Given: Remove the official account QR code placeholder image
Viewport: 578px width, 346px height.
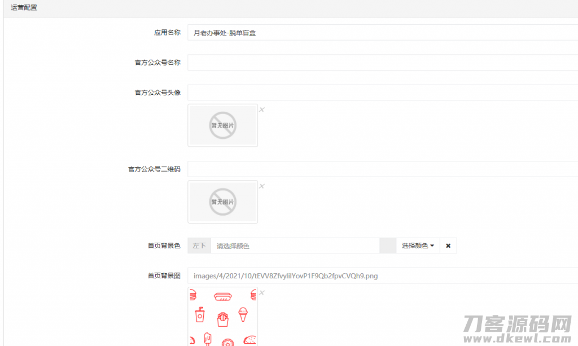Looking at the screenshot, I should pyautogui.click(x=261, y=186).
